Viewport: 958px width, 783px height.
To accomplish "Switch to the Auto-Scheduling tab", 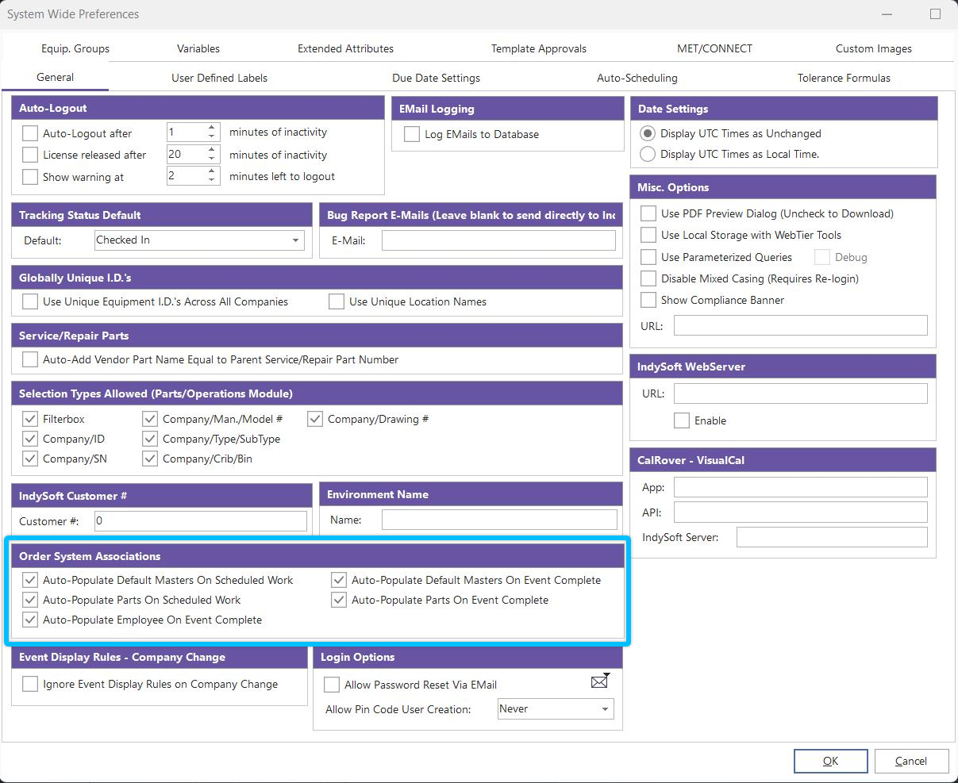I will (x=637, y=78).
